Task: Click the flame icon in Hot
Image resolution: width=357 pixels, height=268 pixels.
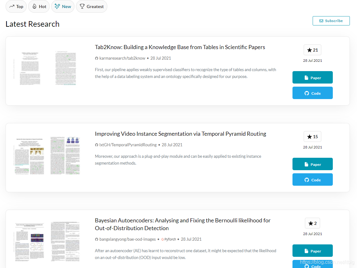Action: (34, 7)
